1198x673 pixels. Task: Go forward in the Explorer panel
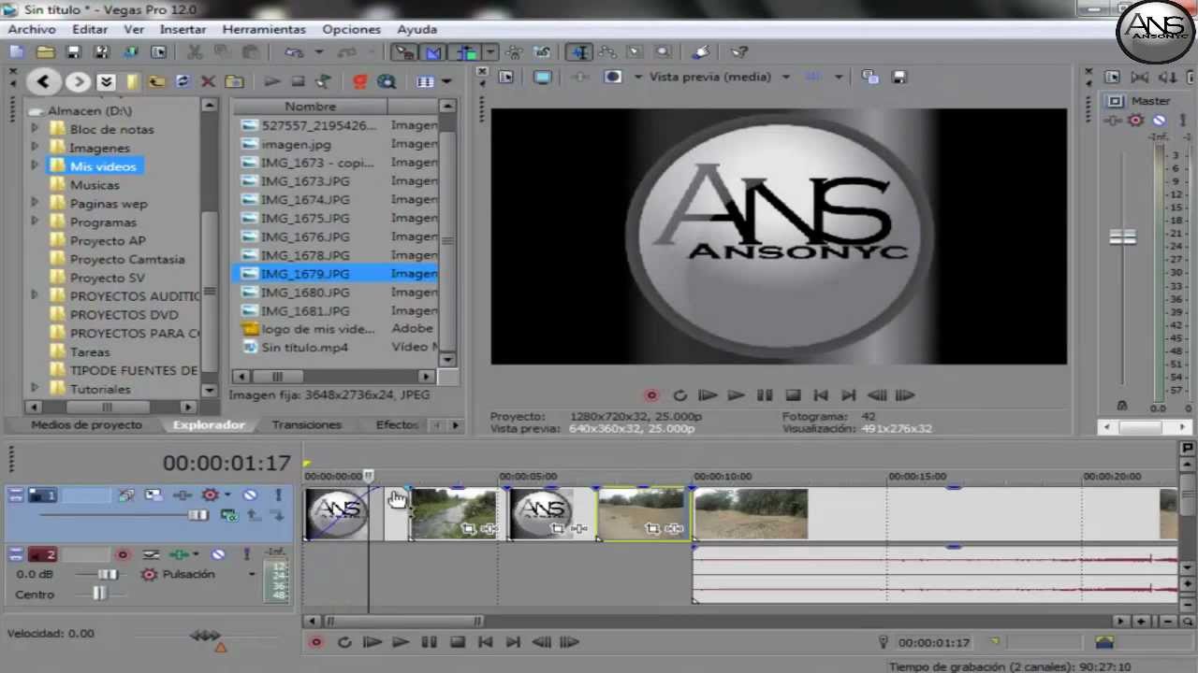pos(79,82)
